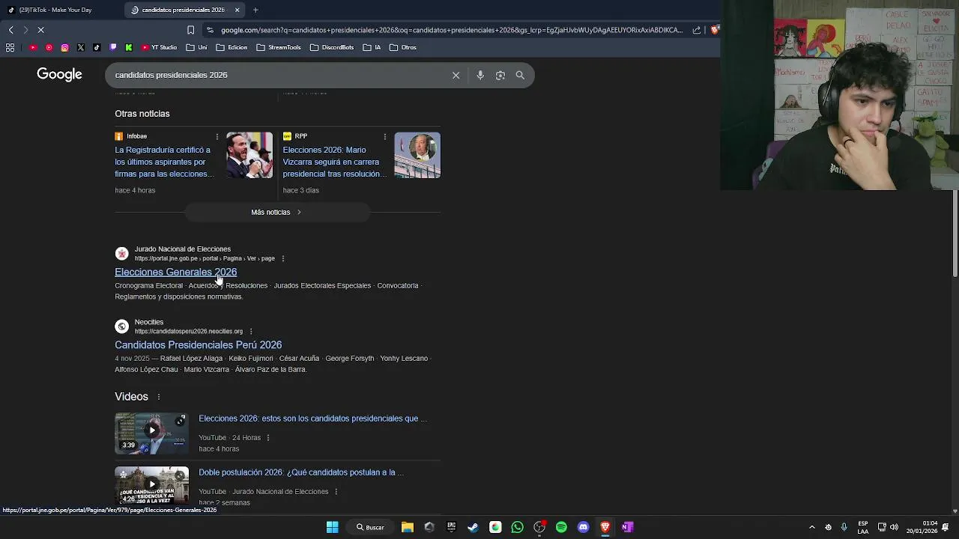This screenshot has width=959, height=539.
Task: Bookmark this page with the bookmark icon
Action: [x=190, y=30]
